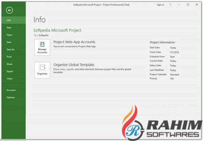Click the file path C: » Softpedia
Viewport: 203px width, 141px height.
41,35
